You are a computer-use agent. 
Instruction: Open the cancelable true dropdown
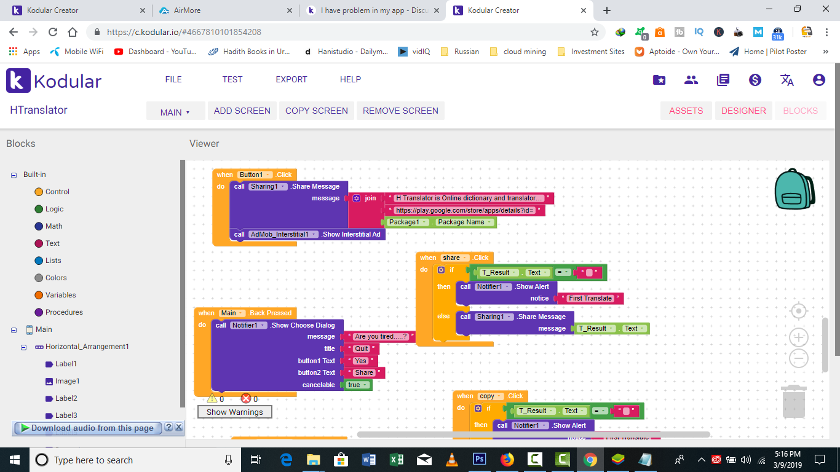coord(358,385)
